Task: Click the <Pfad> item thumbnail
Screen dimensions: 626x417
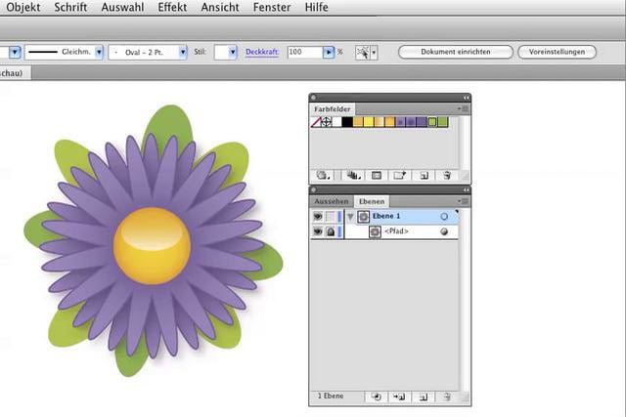Action: coord(375,231)
